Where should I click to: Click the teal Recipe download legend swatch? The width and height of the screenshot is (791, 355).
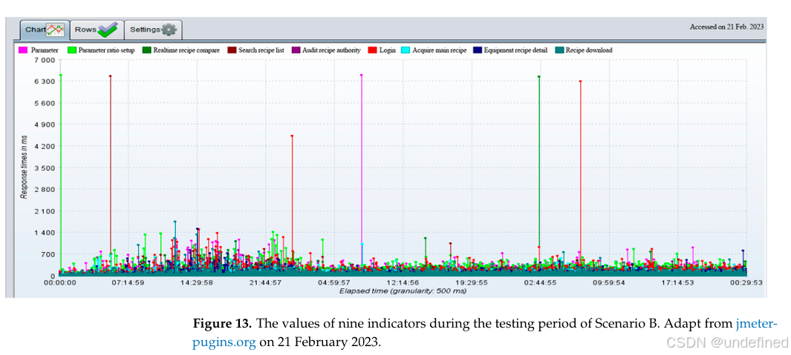coord(559,50)
